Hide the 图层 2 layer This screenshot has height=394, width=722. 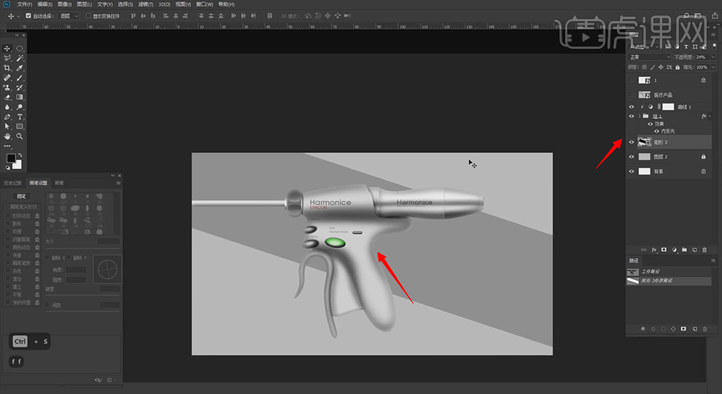coord(632,157)
